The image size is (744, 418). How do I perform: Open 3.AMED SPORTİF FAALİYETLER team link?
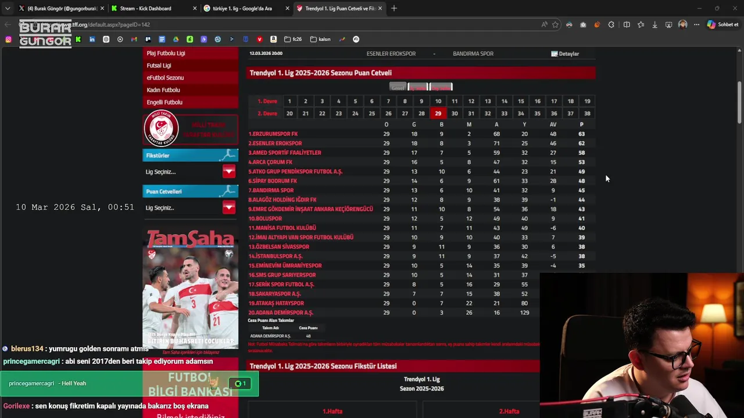[285, 153]
